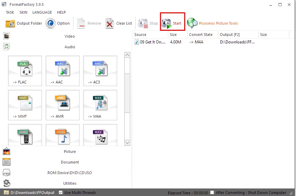The height and width of the screenshot is (196, 296).
Task: Click the Audio music note icon
Action: tap(6, 47)
